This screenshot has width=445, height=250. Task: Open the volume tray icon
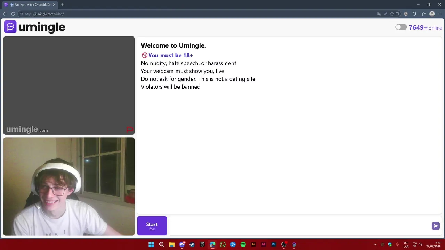coord(420,244)
